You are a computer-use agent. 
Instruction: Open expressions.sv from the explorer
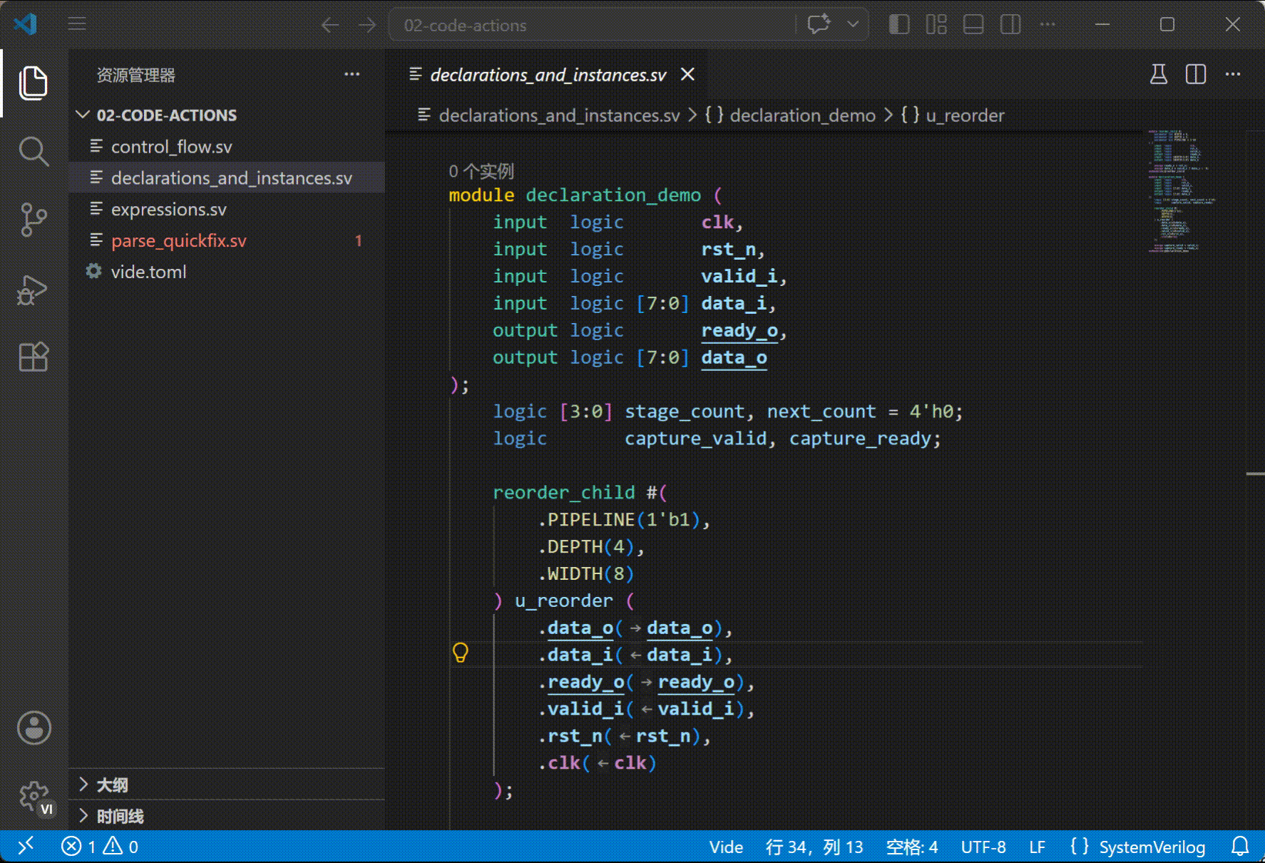click(x=227, y=210)
